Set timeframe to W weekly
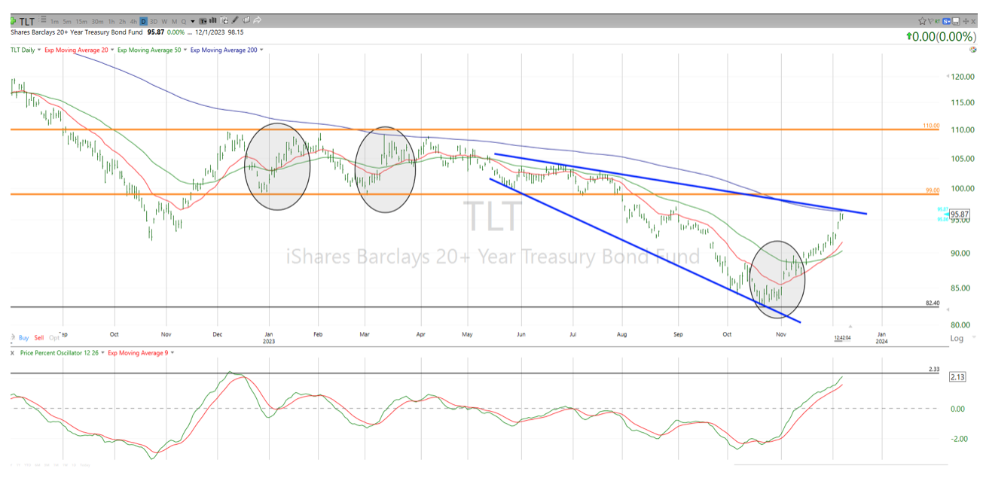Viewport: 983px width, 490px height. click(x=164, y=22)
